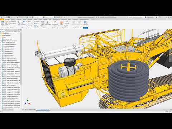Click the Ground and Root tool
This screenshot has height=129, width=172.
point(55,23)
